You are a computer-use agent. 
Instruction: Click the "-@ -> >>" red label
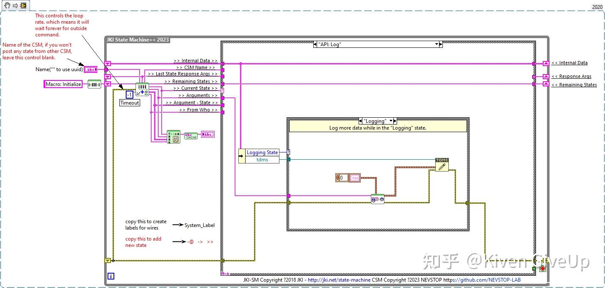tap(200, 242)
